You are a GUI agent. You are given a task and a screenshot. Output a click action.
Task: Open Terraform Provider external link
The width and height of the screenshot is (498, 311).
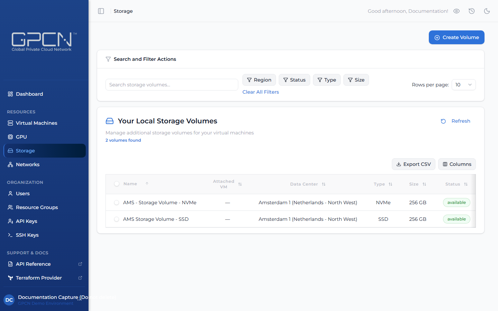pyautogui.click(x=44, y=278)
